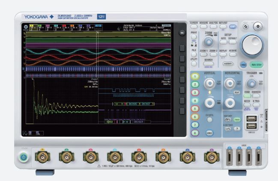This screenshot has width=278, height=181.
Task: Hit the round set button beside the reset key
Action: click(257, 27)
